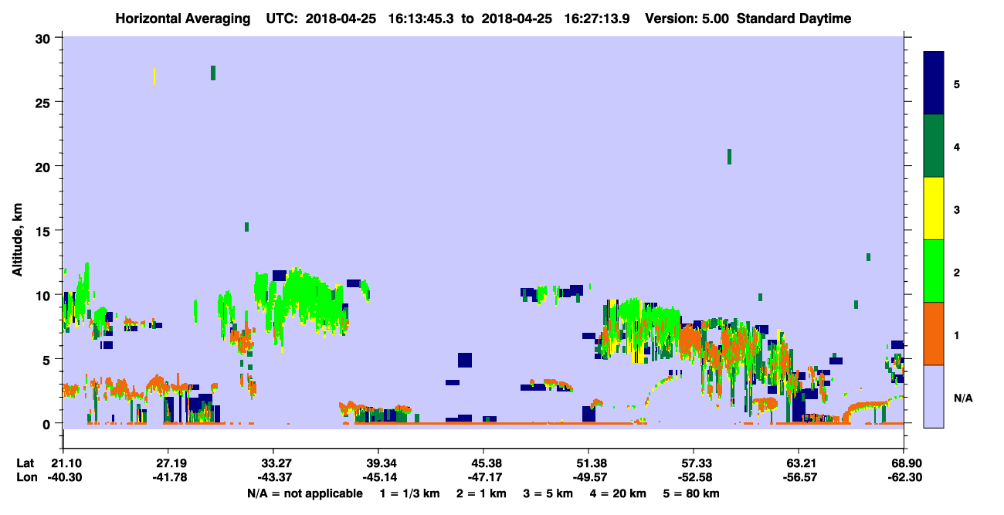The image size is (1004, 515).
Task: Click the orange color bar segment 1
Action: pyautogui.click(x=934, y=334)
